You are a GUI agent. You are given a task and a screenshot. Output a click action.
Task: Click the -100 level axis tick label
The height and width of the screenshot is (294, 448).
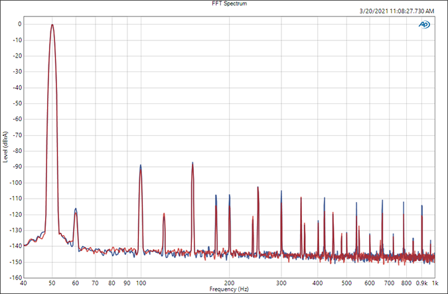click(x=16, y=183)
